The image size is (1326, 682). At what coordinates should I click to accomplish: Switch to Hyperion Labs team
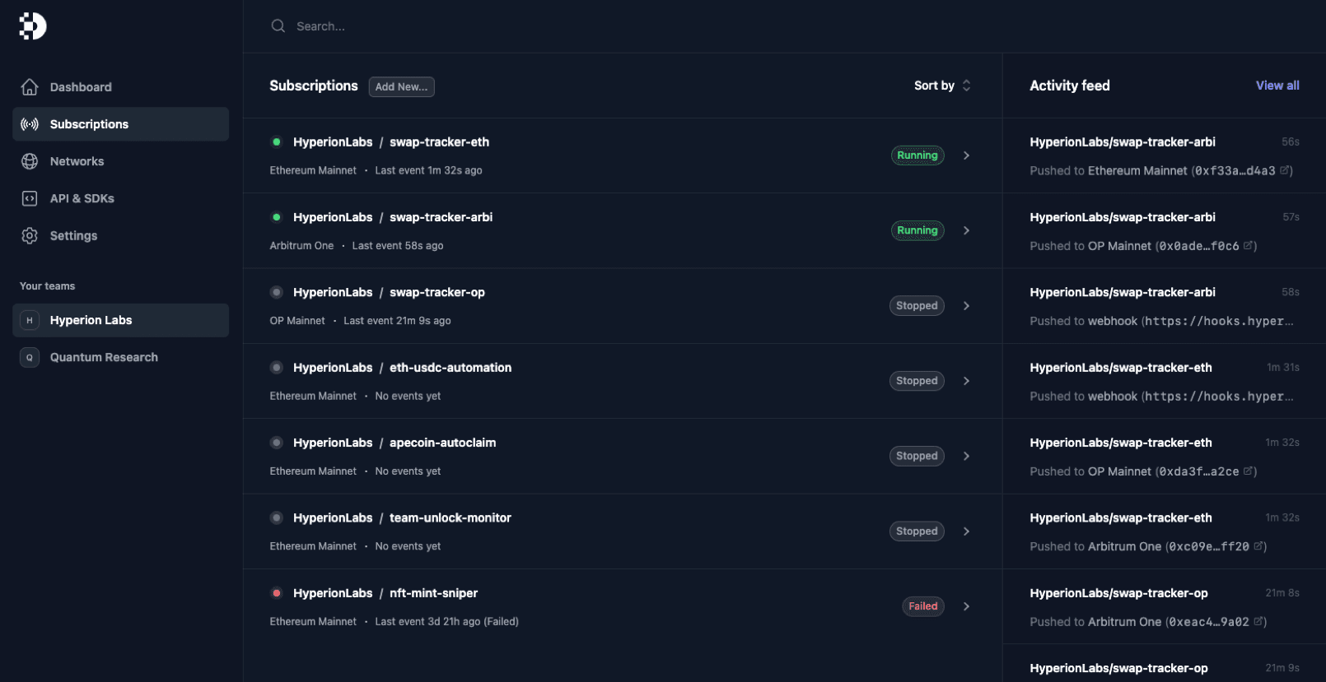point(120,320)
